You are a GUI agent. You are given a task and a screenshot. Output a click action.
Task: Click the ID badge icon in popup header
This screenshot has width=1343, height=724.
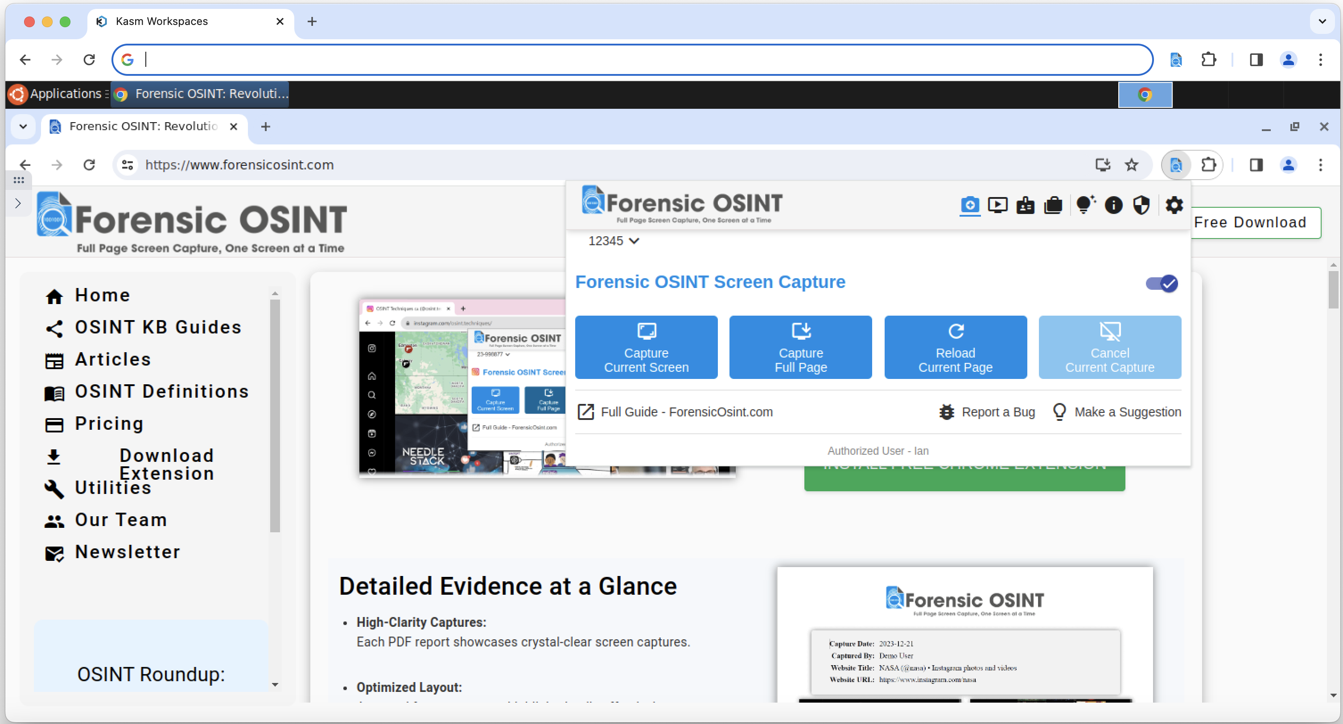(1025, 205)
